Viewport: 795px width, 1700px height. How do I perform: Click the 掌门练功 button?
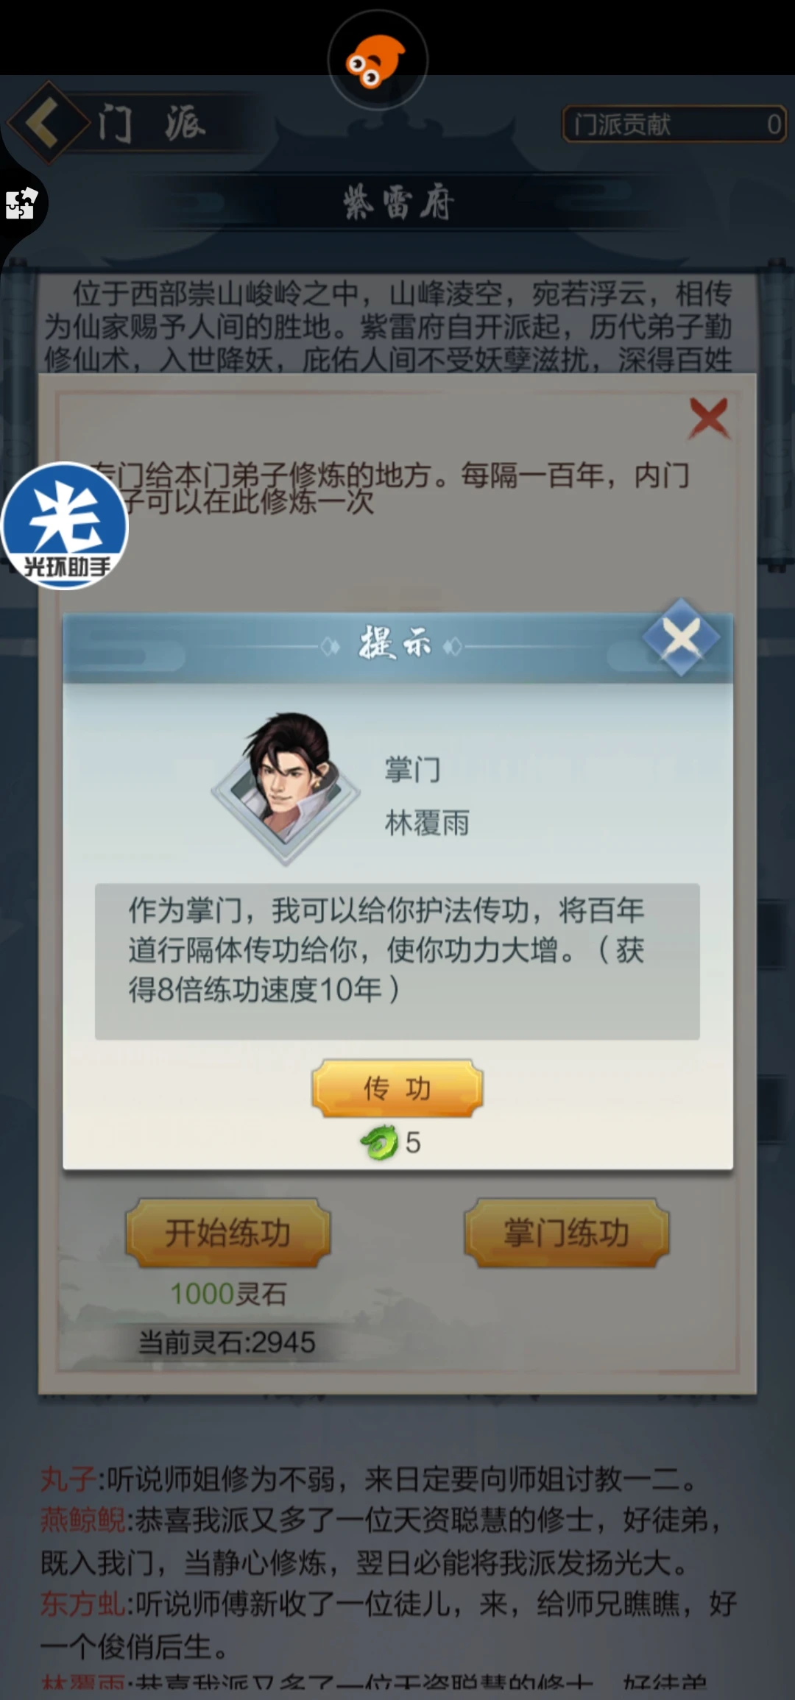[x=566, y=1233]
